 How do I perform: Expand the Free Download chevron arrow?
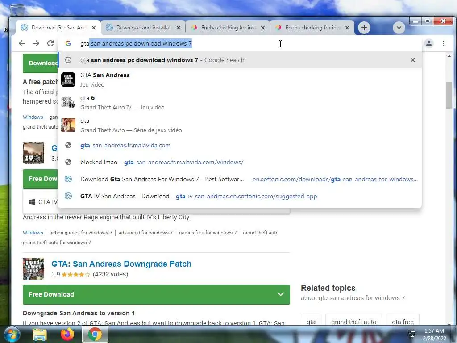tap(281, 294)
